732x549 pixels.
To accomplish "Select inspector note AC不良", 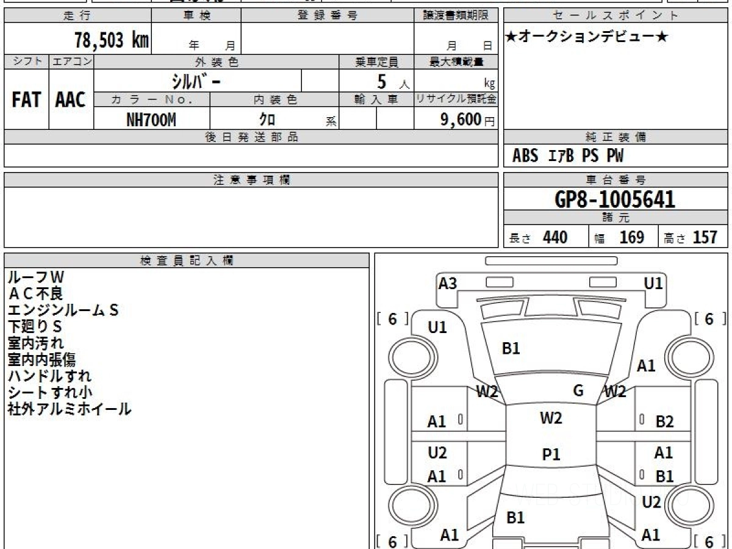I will click(35, 294).
